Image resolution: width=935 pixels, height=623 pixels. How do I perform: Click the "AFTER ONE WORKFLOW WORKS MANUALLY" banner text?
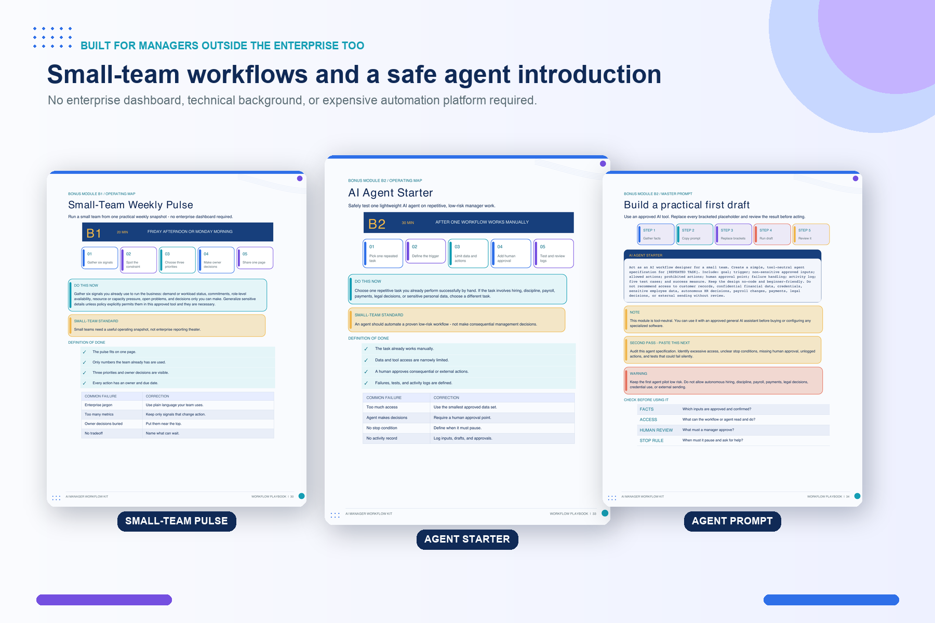click(x=482, y=222)
